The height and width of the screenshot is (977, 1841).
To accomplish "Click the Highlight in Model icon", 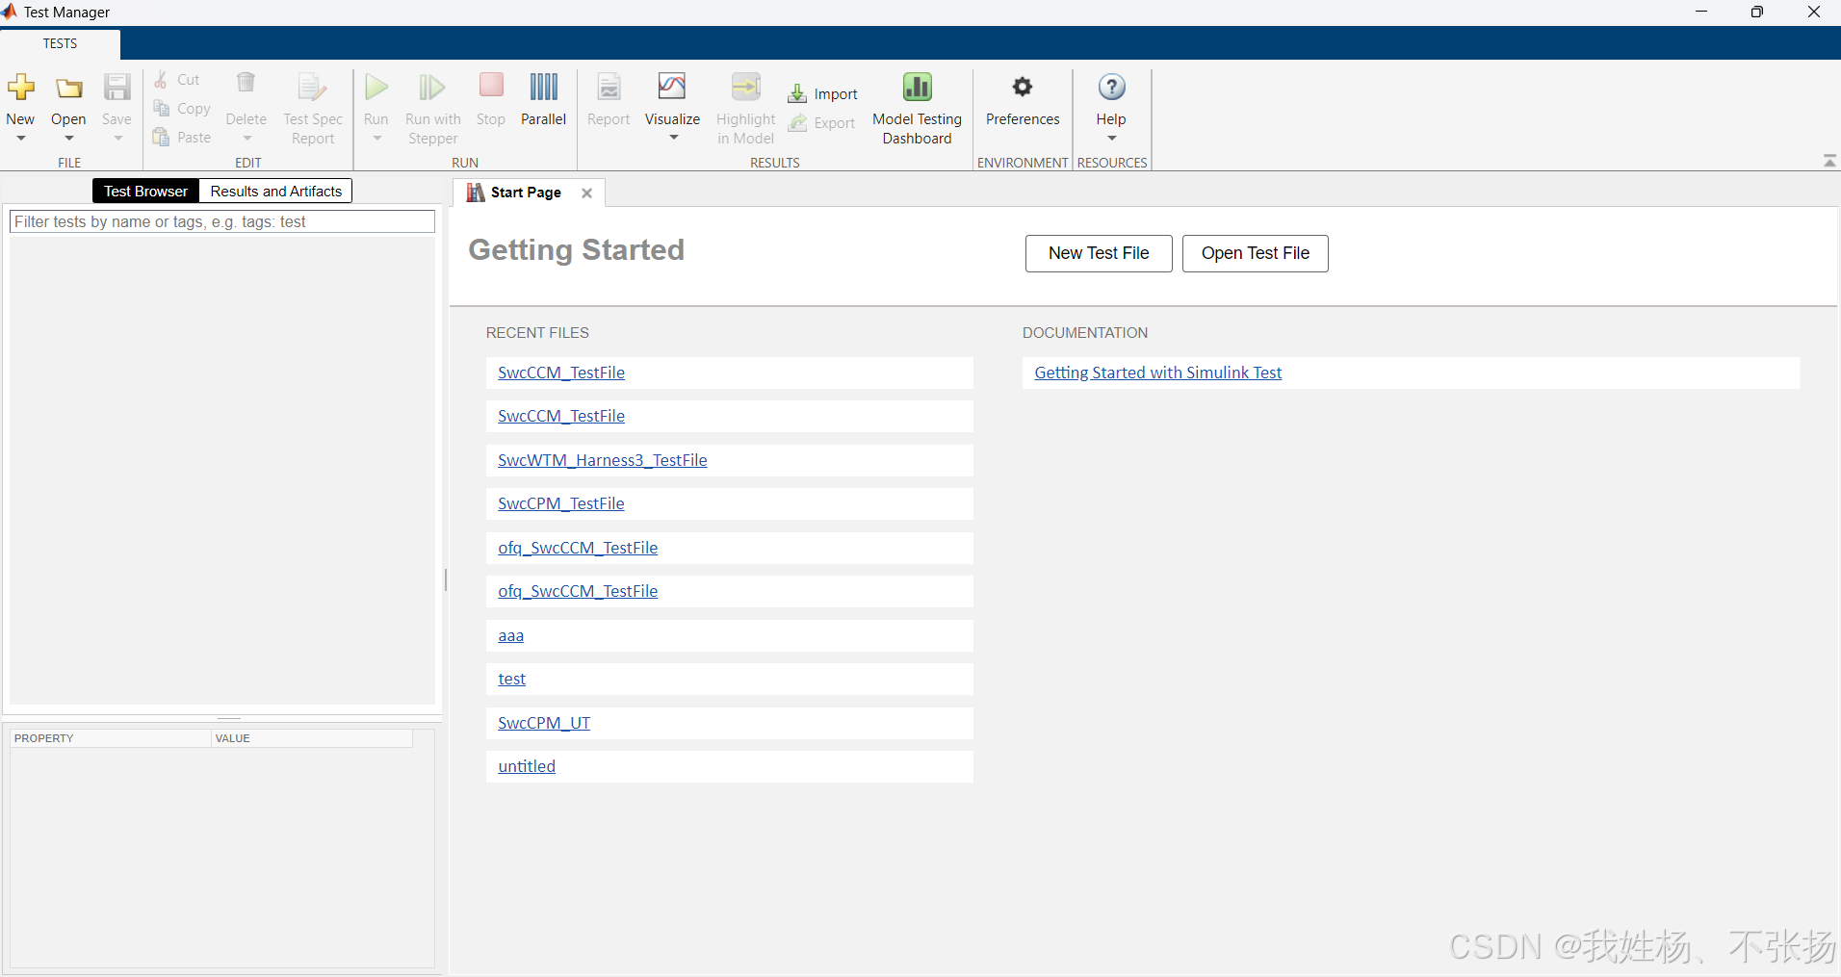I will pyautogui.click(x=746, y=87).
